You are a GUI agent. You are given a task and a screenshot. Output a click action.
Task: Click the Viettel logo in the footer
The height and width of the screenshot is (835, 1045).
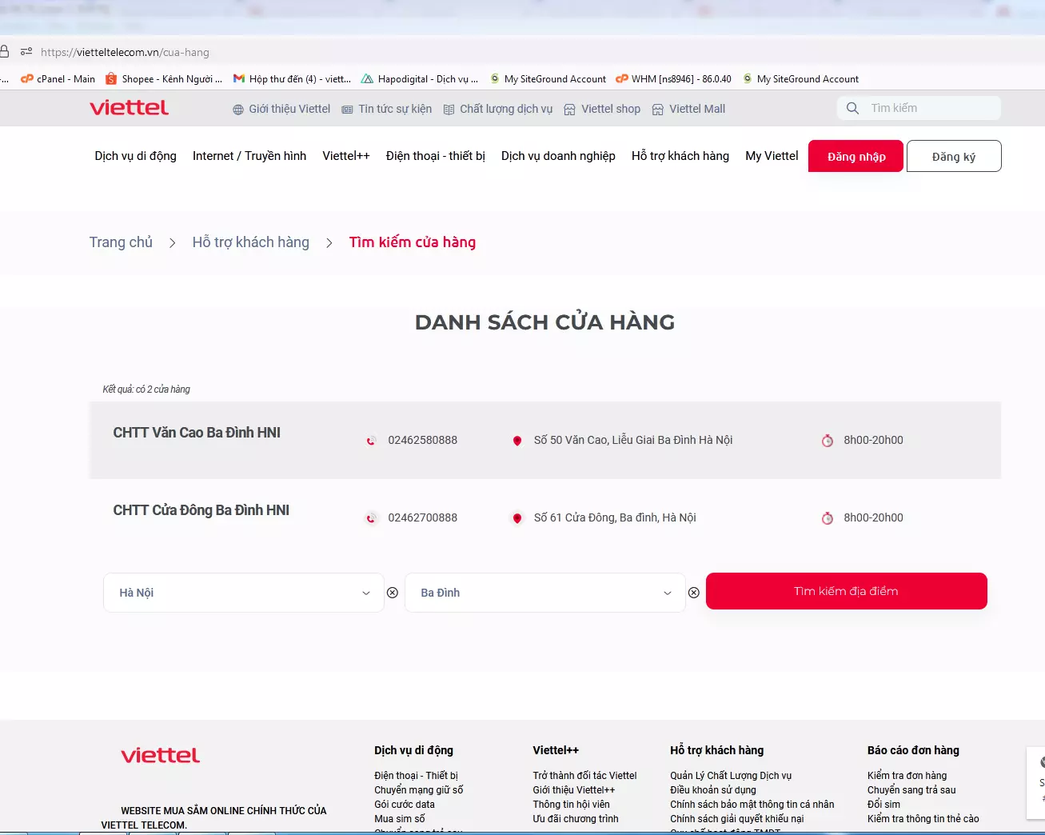pyautogui.click(x=160, y=756)
